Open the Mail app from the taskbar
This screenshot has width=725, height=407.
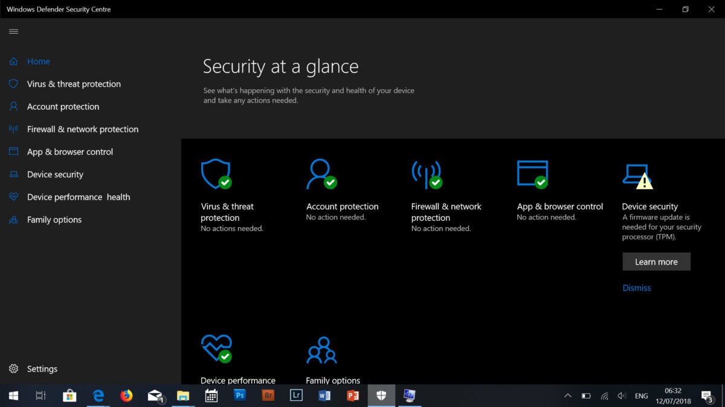tap(155, 396)
